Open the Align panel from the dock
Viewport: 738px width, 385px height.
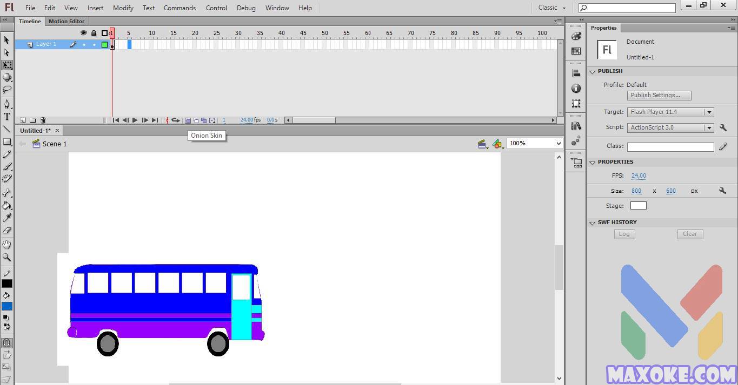point(576,73)
